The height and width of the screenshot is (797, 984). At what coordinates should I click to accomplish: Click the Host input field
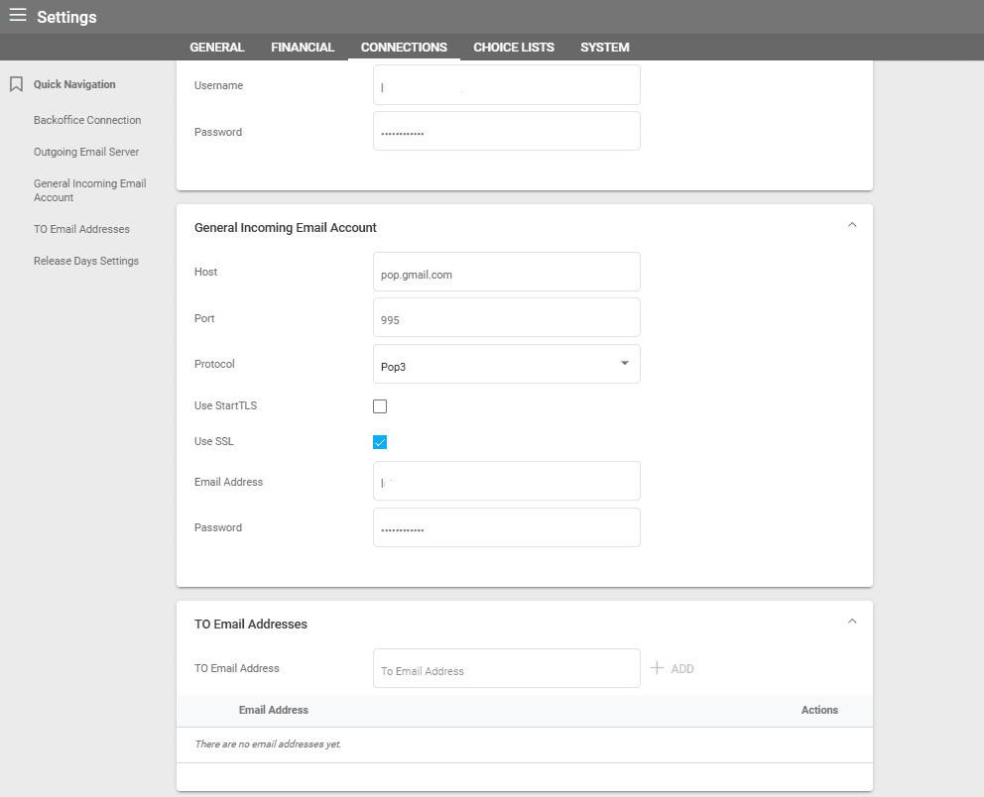pyautogui.click(x=506, y=273)
